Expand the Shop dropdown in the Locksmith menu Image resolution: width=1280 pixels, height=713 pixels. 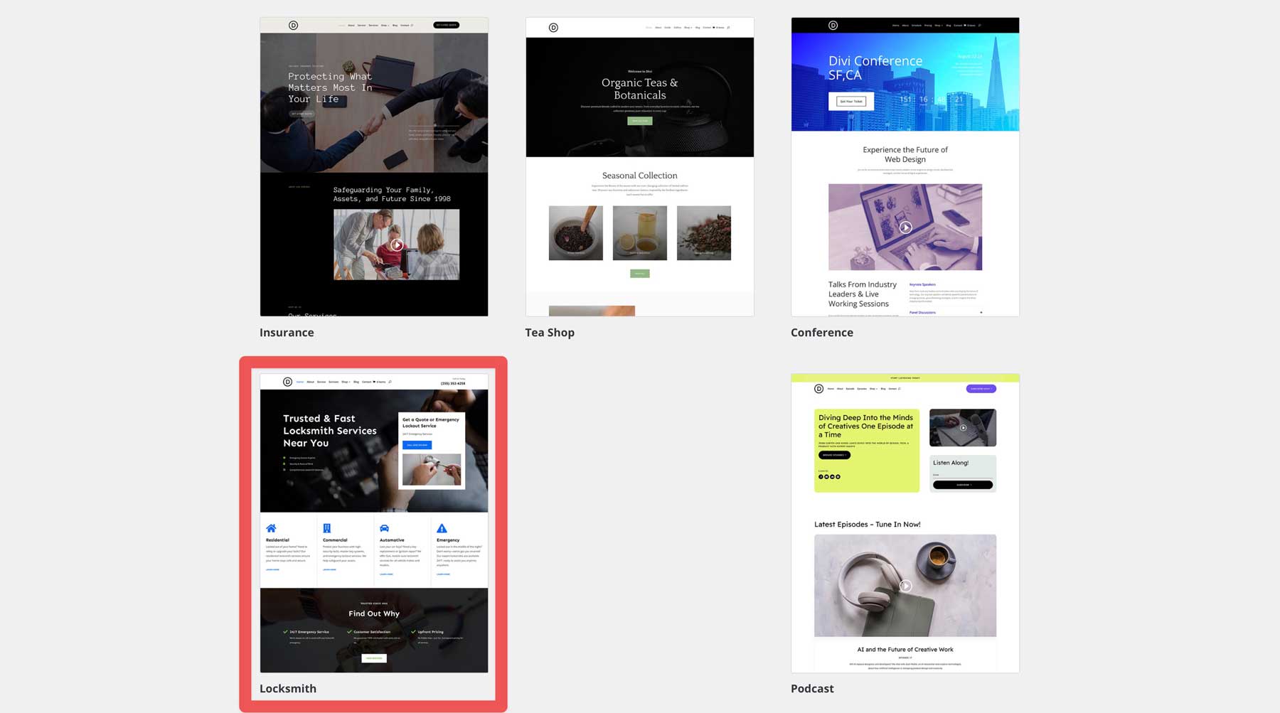[346, 382]
